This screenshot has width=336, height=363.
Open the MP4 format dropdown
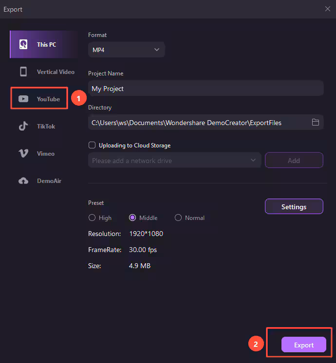127,50
